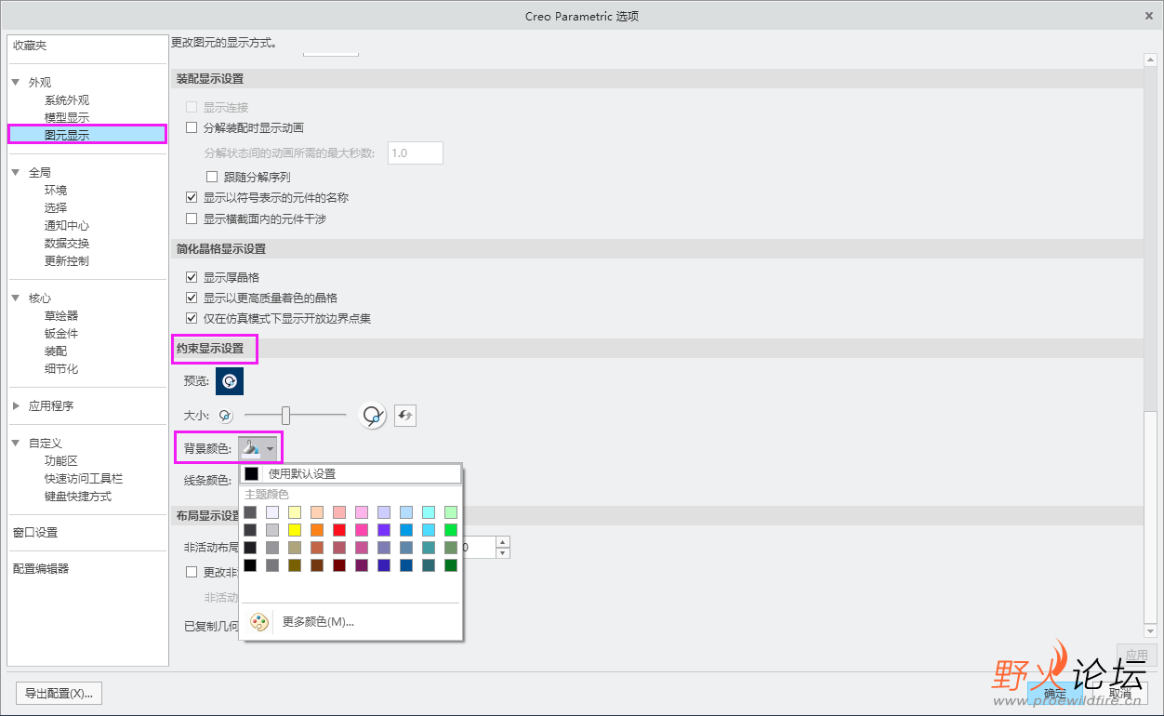This screenshot has height=716, width=1164.
Task: Click the 确定 button
Action: (1055, 694)
